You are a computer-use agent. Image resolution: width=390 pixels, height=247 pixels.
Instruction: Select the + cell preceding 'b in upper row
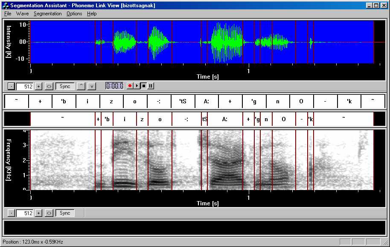point(40,101)
